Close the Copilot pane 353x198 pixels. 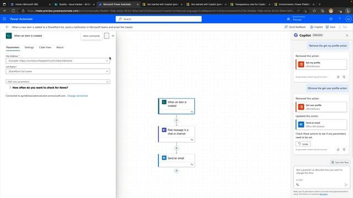coord(347,35)
